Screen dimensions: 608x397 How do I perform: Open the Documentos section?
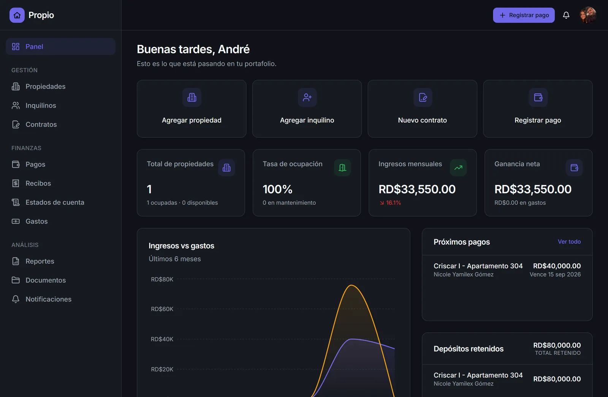click(60, 280)
